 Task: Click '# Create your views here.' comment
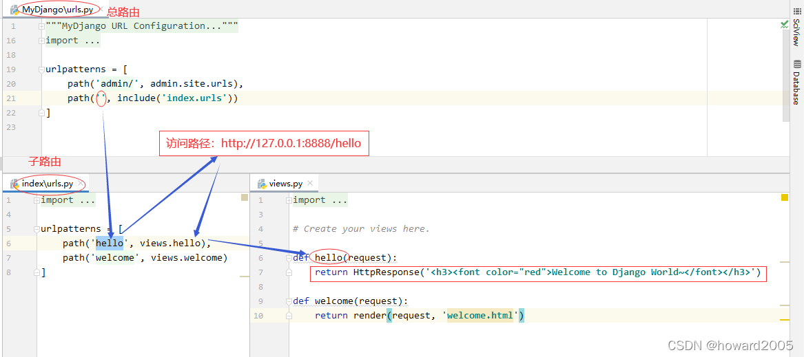click(361, 229)
